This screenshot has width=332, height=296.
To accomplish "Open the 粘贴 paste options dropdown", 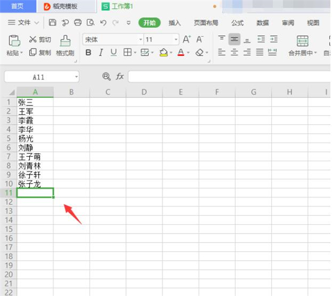I will 22,53.
